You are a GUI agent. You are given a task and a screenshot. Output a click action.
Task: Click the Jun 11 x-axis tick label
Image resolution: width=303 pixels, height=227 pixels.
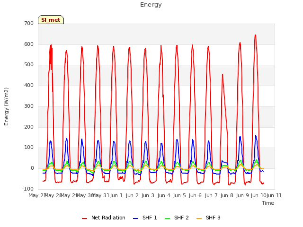pyautogui.click(x=274, y=195)
